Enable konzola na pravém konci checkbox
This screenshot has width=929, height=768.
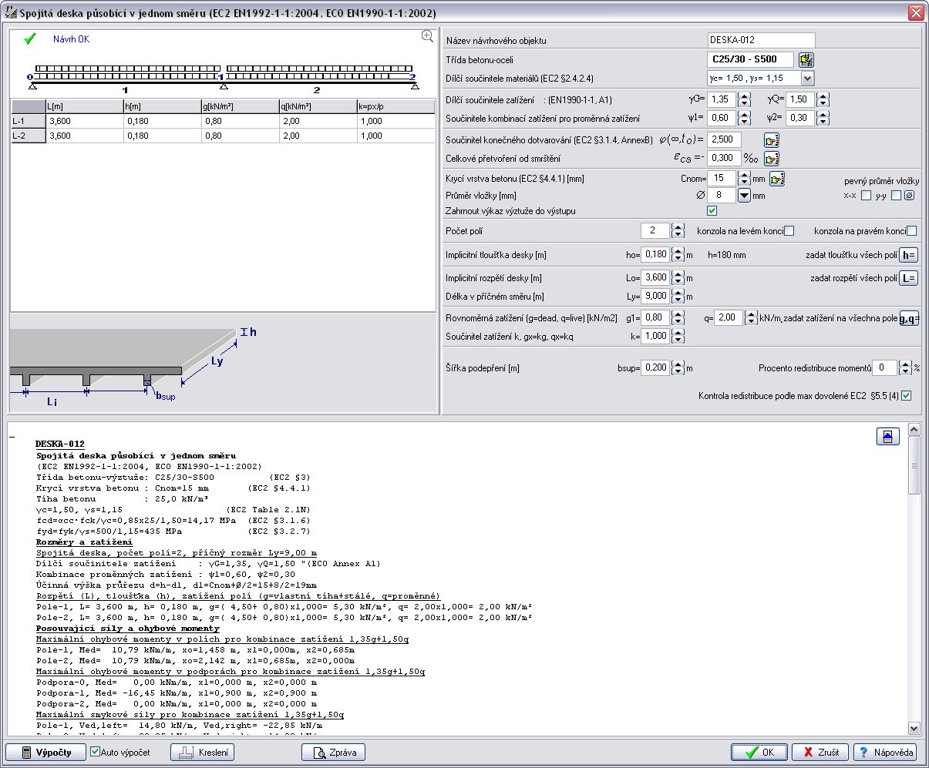click(912, 231)
